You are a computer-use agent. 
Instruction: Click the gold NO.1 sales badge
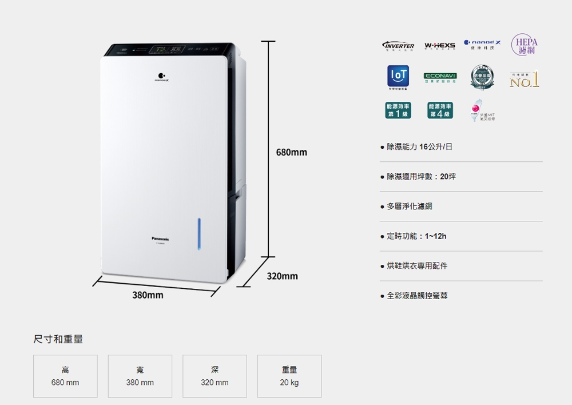pos(524,79)
